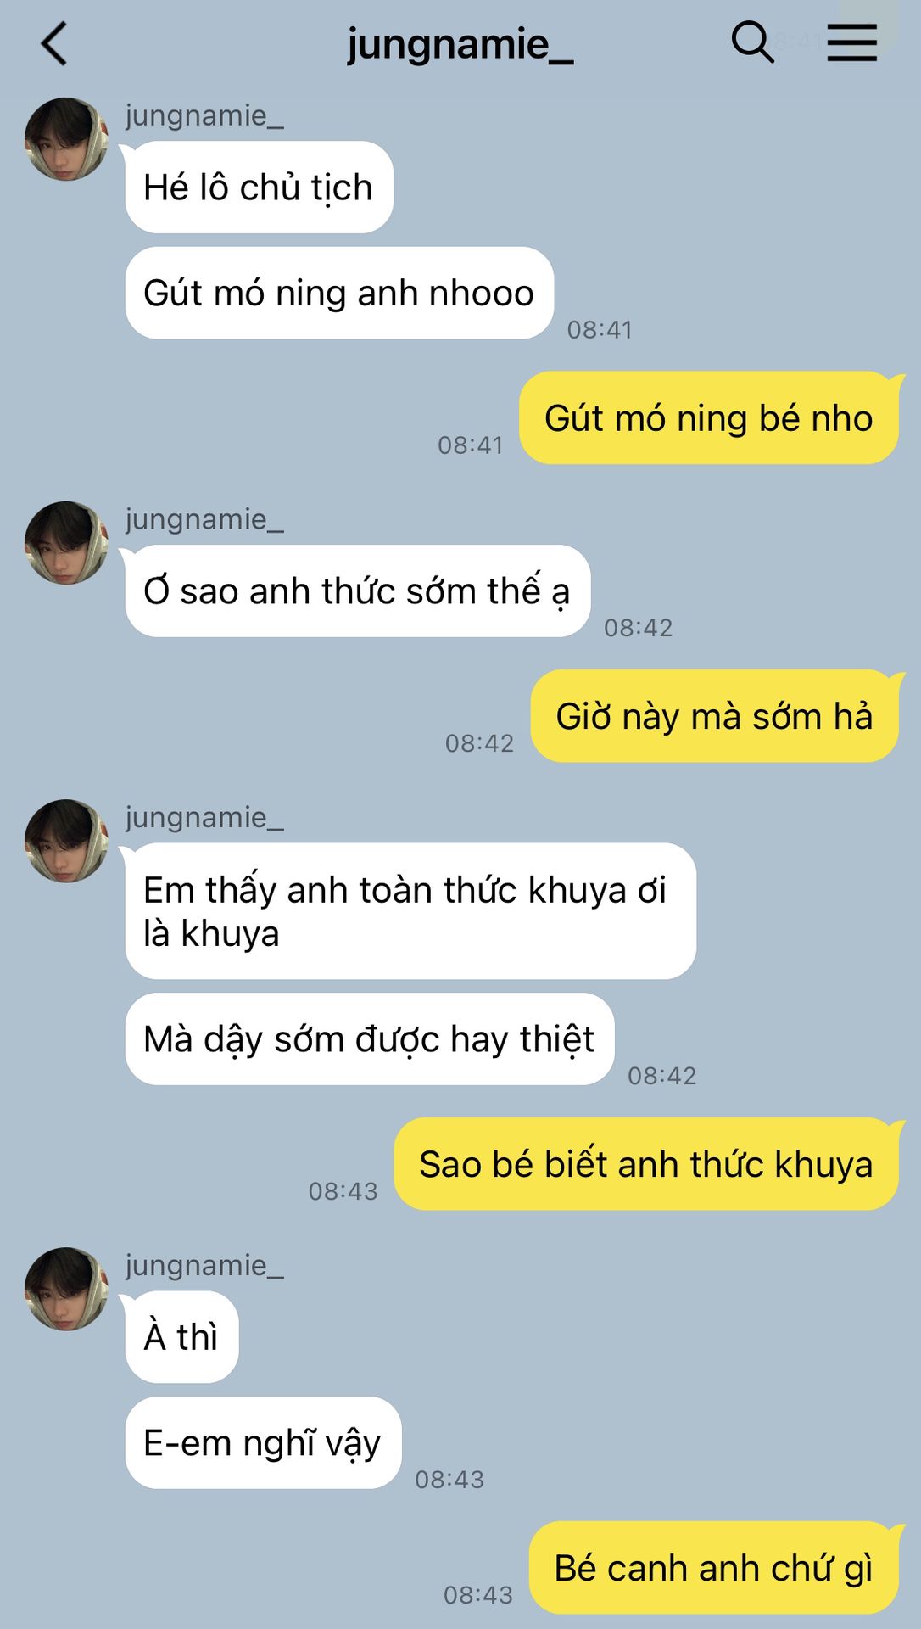Tap the back arrow icon
Image resolution: width=921 pixels, height=1629 pixels.
tap(53, 43)
